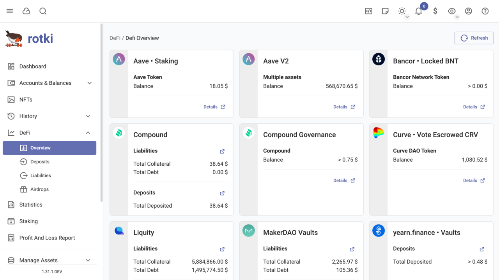Click the Aave V2 protocol logo
Image resolution: width=499 pixels, height=280 pixels.
(249, 59)
